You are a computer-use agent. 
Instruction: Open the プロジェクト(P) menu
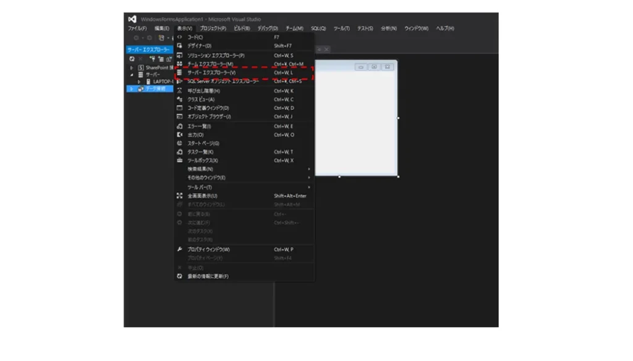coord(213,28)
